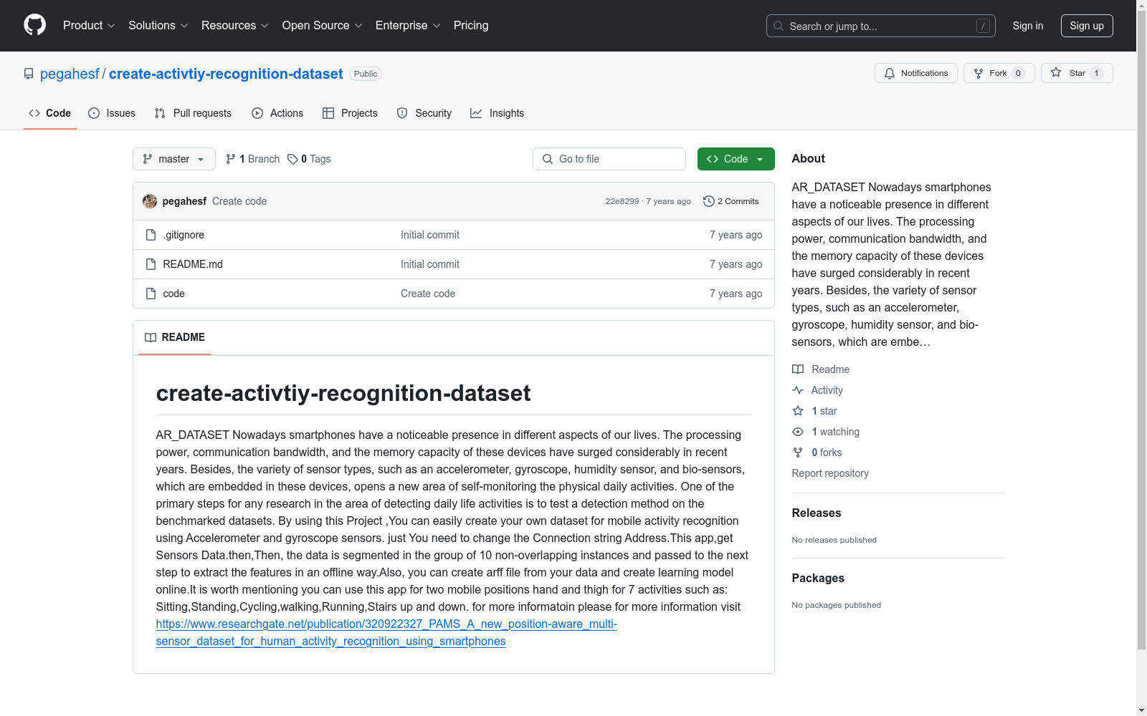Click the Report repository link
The width and height of the screenshot is (1147, 716).
click(830, 473)
